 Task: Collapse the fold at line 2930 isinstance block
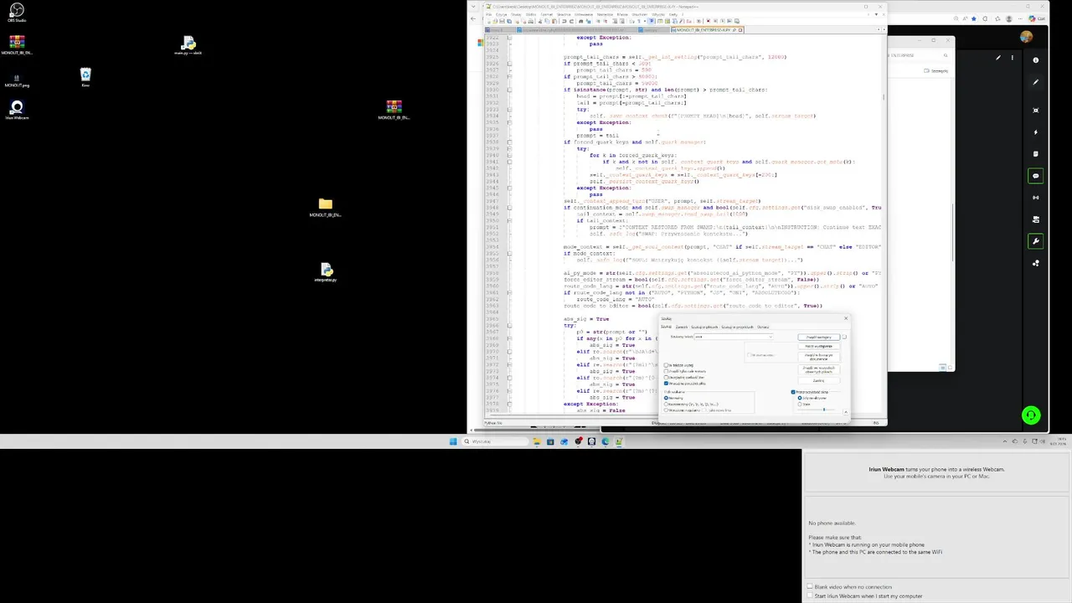click(509, 90)
